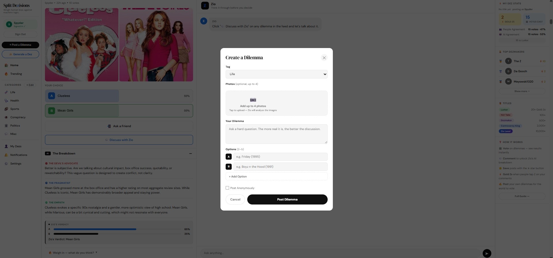Viewport: 553px width, 258px height.
Task: Close the Create a Dilemma dialog
Action: click(x=324, y=58)
